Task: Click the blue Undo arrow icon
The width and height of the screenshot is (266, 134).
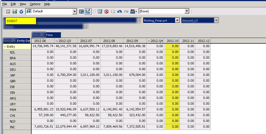Action: 119,12
